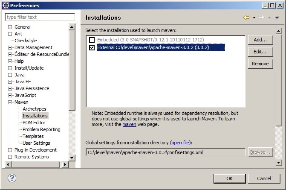Screen dimensions: 286x190
Task: Collapse the Maven tree node
Action: click(x=10, y=102)
